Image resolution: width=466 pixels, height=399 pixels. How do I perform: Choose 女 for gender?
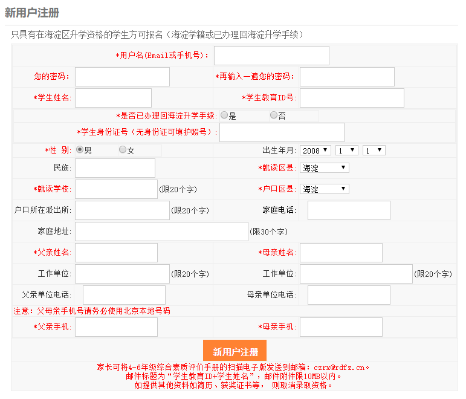[123, 149]
